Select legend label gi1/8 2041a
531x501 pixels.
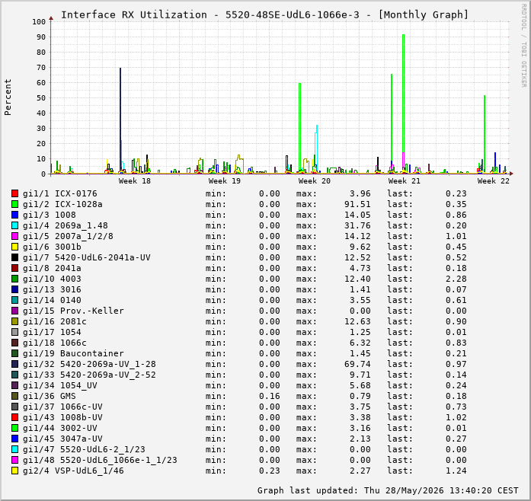click(52, 268)
